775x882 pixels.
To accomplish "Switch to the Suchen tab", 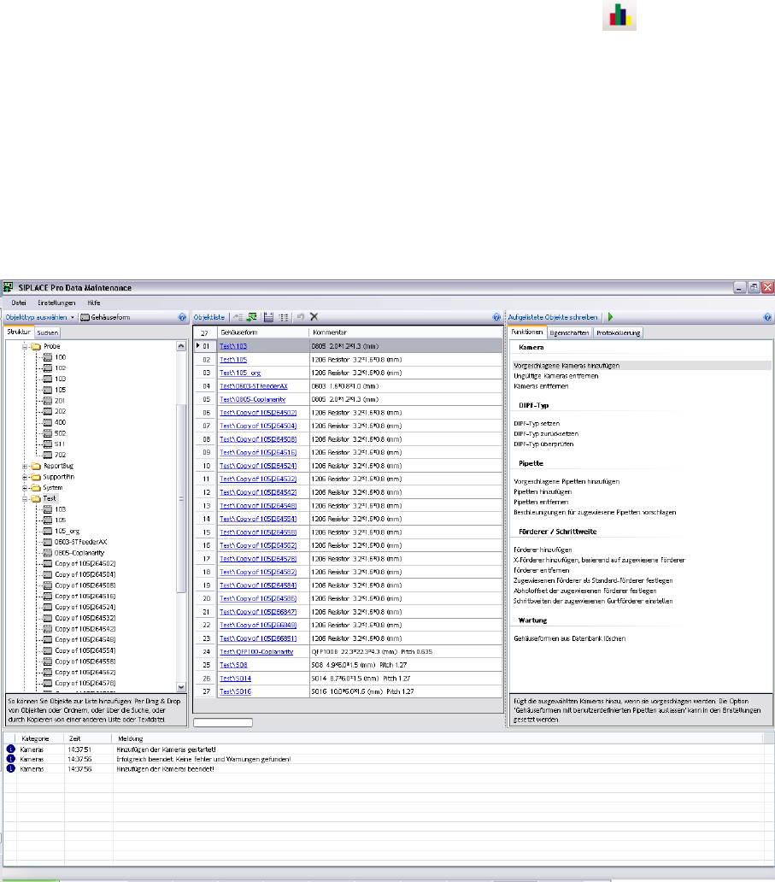I will click(47, 333).
